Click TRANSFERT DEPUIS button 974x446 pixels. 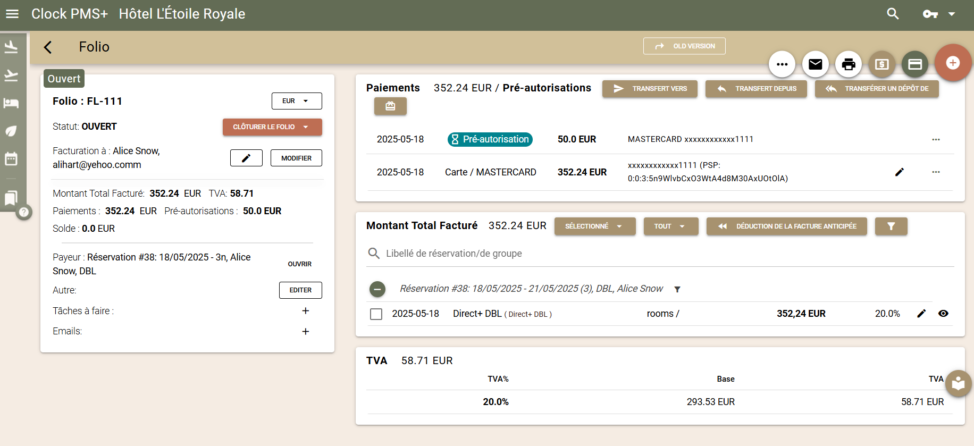[756, 89]
